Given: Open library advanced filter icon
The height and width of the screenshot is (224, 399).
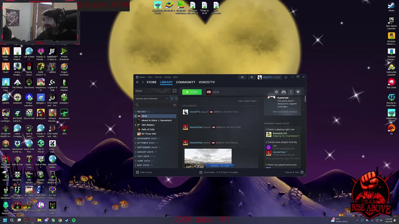Looking at the screenshot, I should [175, 105].
